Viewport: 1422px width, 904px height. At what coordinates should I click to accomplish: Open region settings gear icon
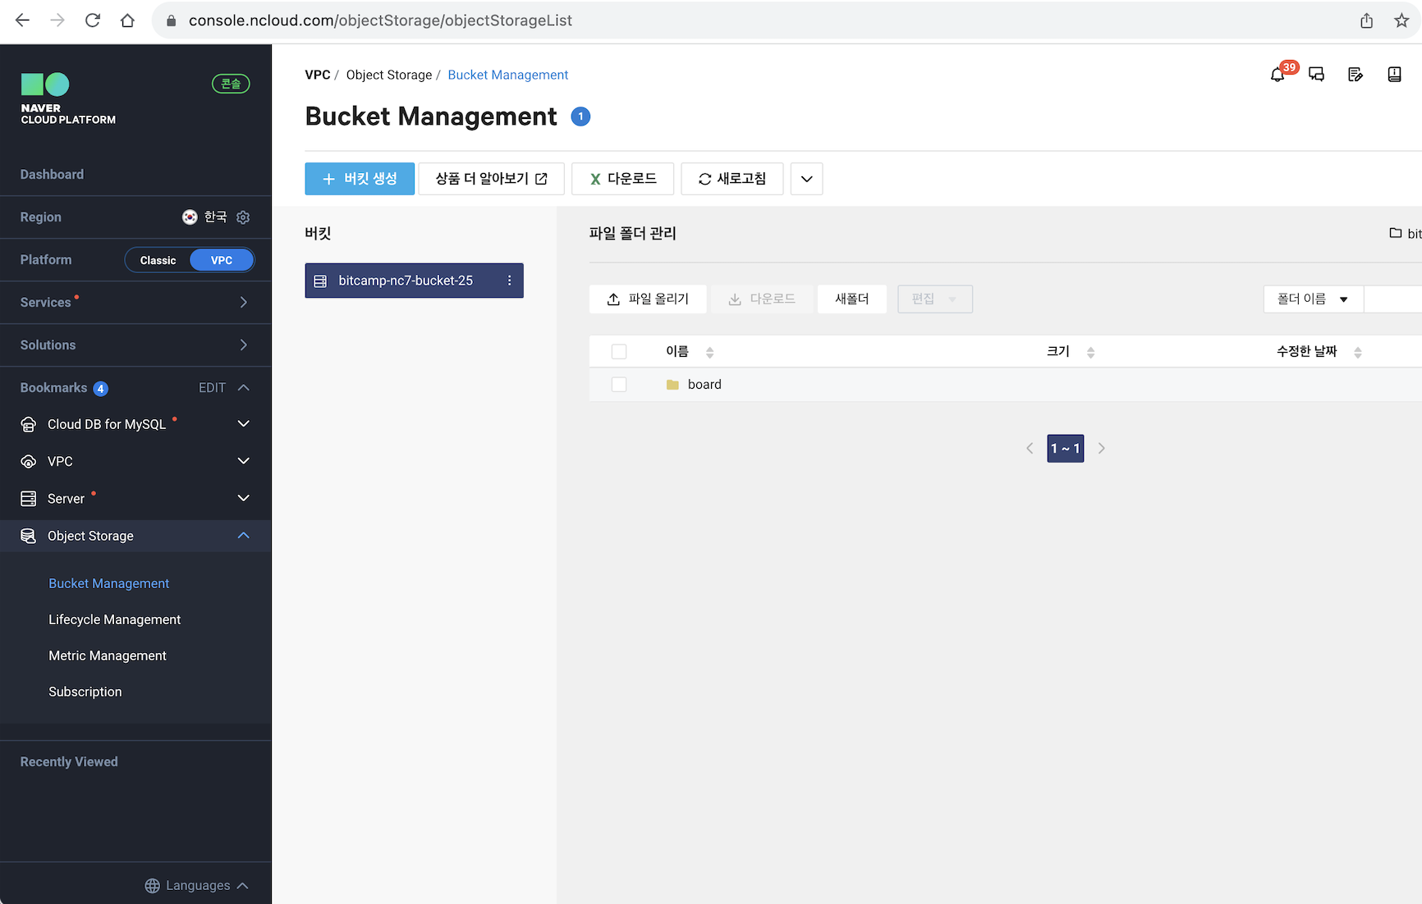pyautogui.click(x=243, y=217)
